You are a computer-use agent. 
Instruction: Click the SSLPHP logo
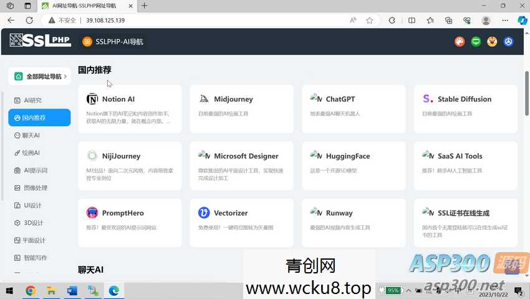pos(41,41)
